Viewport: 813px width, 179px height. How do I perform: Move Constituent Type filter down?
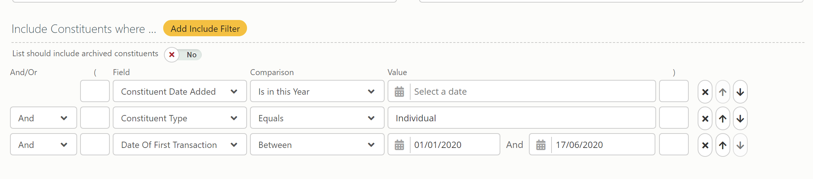pyautogui.click(x=740, y=118)
